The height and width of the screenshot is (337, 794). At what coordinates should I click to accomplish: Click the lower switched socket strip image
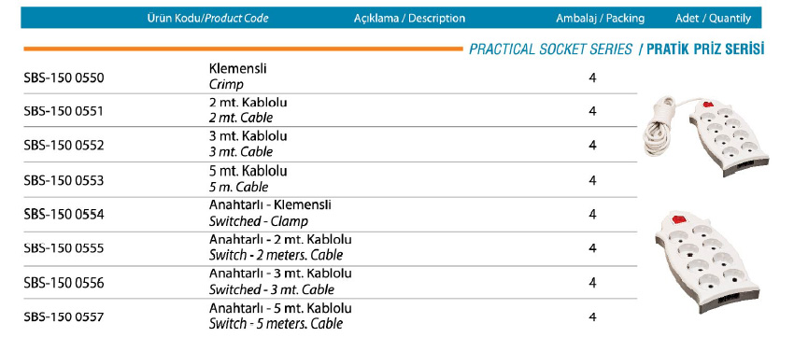[707, 261]
